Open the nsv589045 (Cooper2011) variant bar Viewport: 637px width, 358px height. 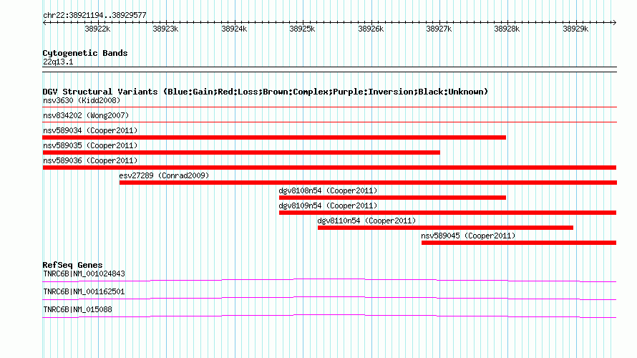click(x=519, y=243)
